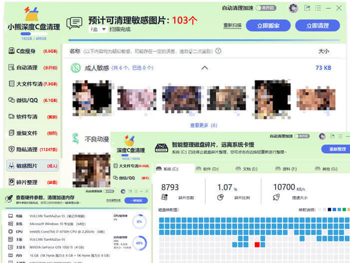Click the share icon in defrag window
The image size is (350, 263).
click(333, 136)
